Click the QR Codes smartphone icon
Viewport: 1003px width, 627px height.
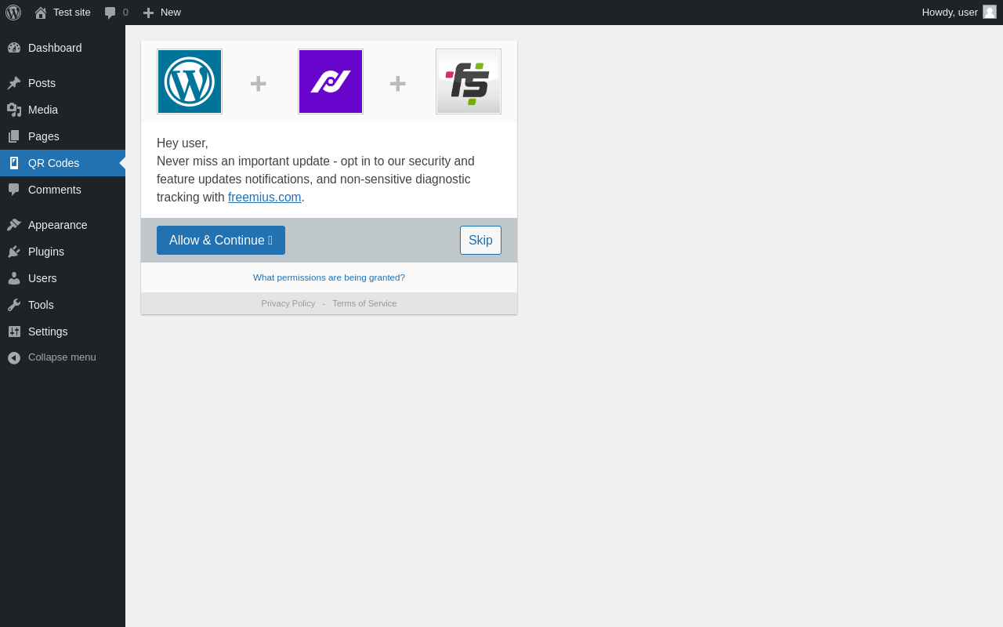[x=14, y=163]
